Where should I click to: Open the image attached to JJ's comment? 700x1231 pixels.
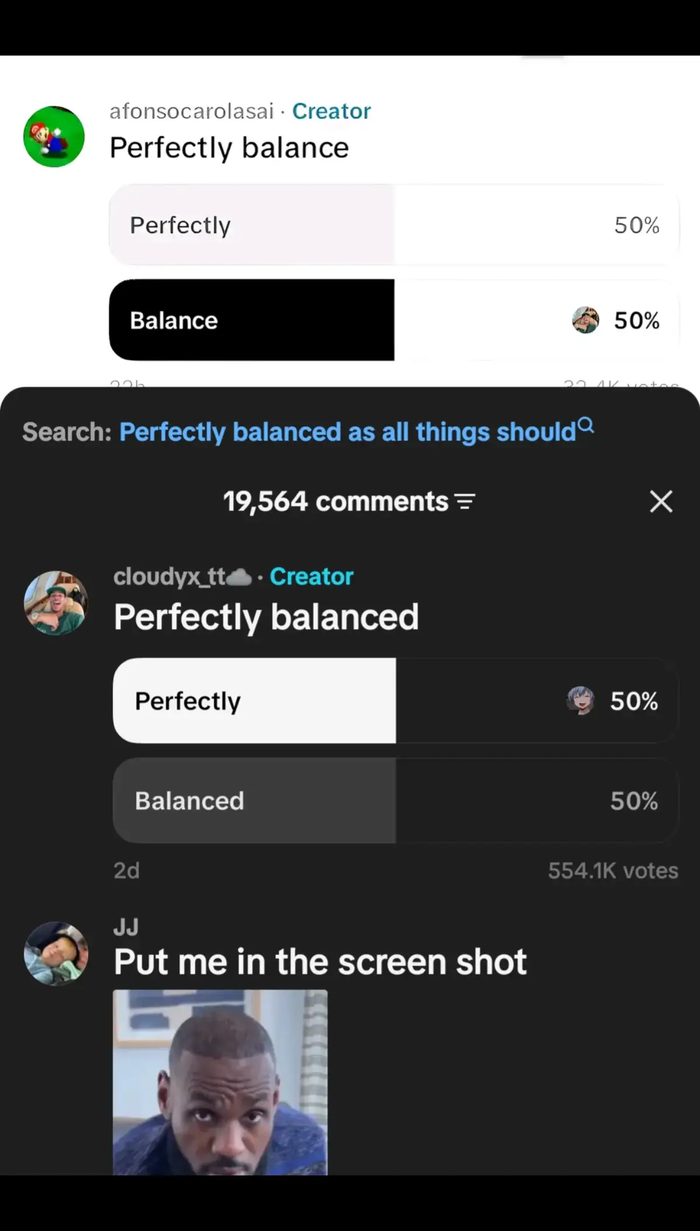click(x=220, y=1082)
